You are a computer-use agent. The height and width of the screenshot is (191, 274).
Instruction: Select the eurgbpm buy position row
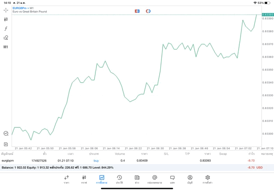click(128, 161)
